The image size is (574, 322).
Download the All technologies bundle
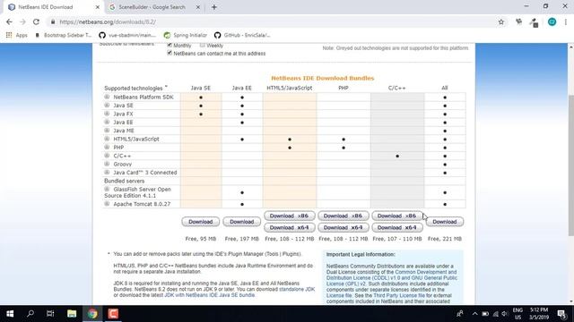point(445,222)
